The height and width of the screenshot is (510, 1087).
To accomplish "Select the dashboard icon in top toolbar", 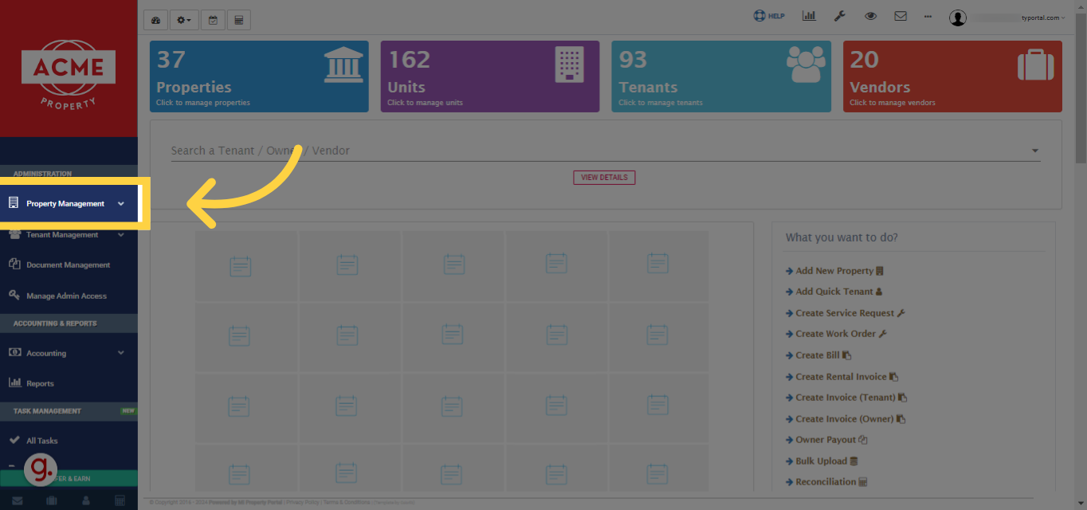I will pos(155,19).
